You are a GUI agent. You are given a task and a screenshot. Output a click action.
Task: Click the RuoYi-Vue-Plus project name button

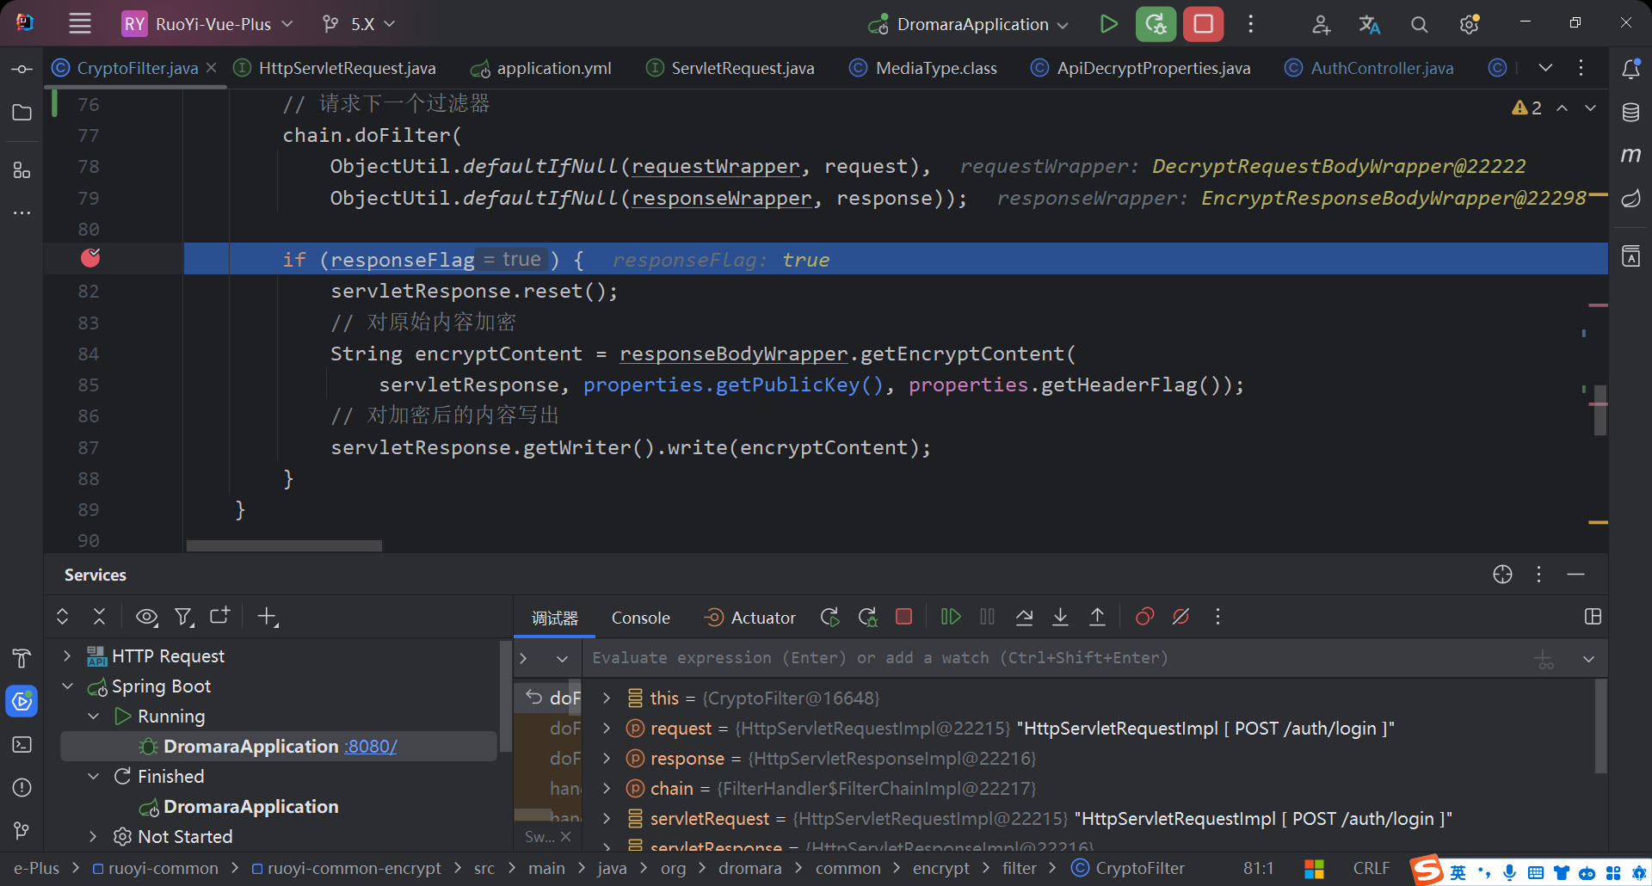pyautogui.click(x=213, y=24)
